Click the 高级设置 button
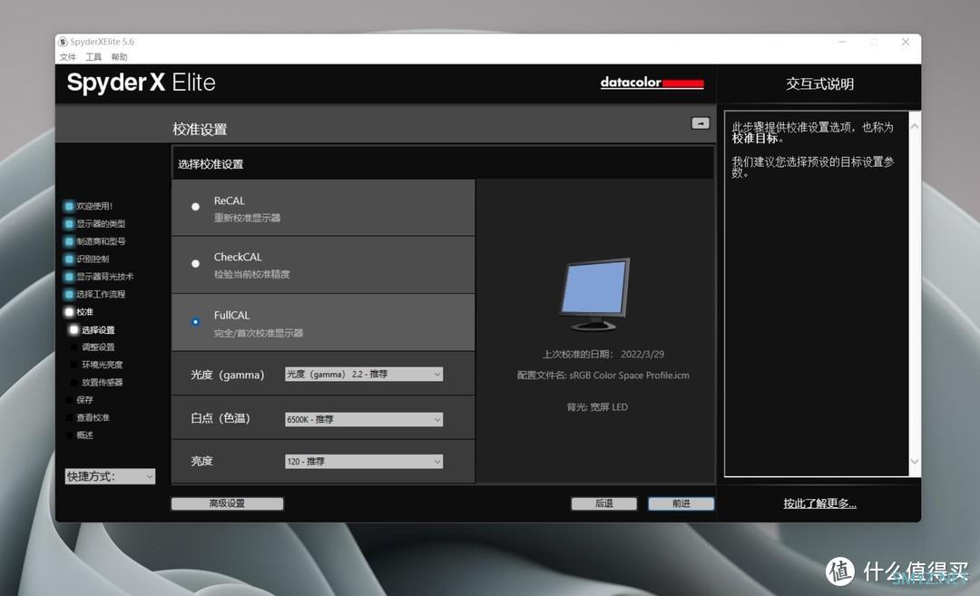Viewport: 980px width, 596px height. (228, 503)
